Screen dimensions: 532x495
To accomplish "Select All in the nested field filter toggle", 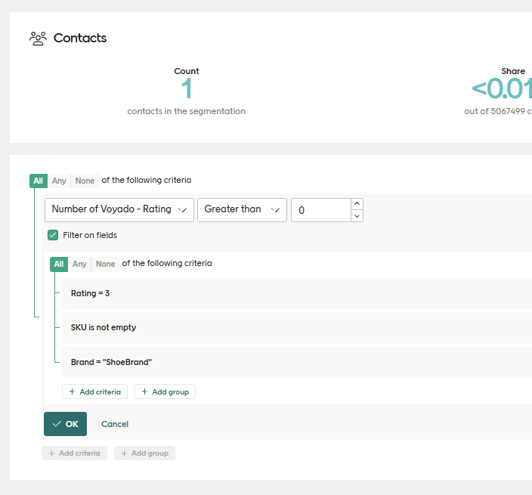I will pos(59,264).
